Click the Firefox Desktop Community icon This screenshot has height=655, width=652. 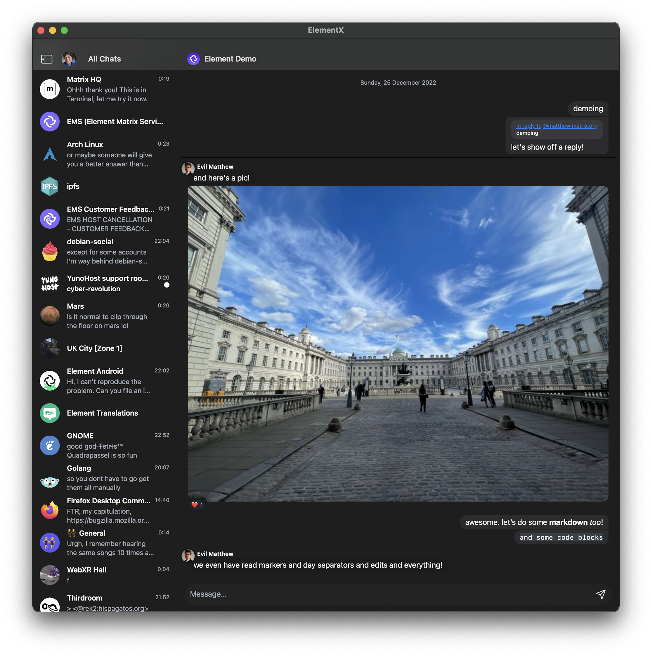pyautogui.click(x=50, y=510)
